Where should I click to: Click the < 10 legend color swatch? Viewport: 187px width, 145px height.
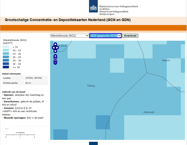click(x=6, y=47)
